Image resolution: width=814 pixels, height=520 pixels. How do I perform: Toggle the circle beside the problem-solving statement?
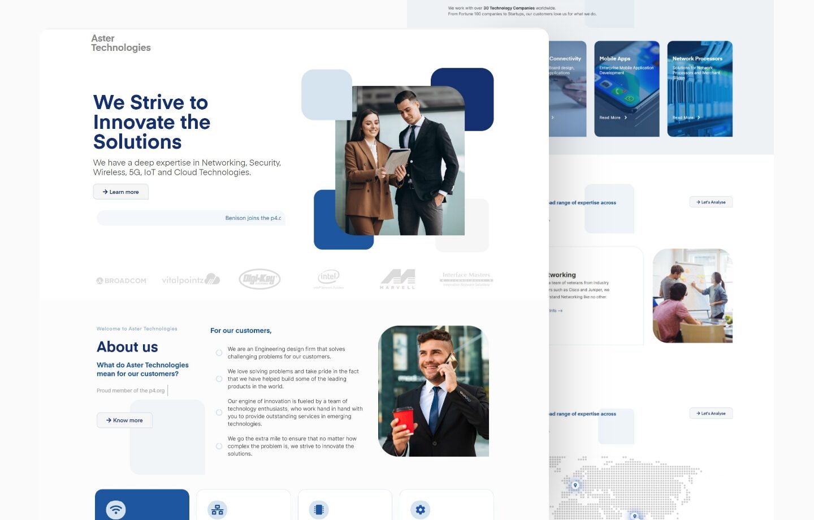point(219,379)
